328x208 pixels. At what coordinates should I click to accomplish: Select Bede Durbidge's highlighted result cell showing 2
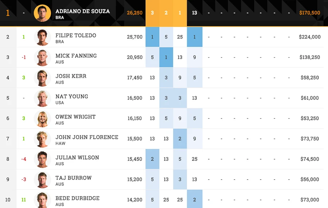pos(195,199)
